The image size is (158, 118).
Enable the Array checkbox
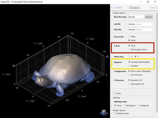[x=114, y=93]
